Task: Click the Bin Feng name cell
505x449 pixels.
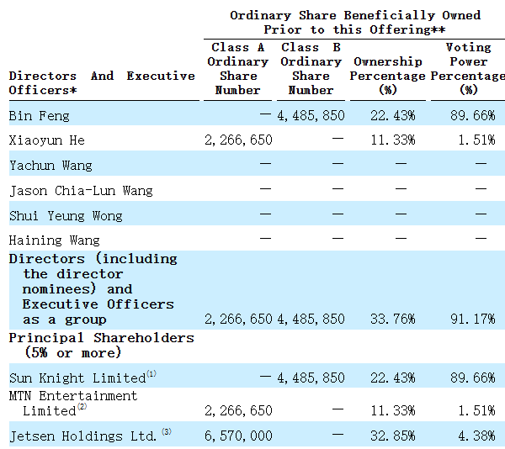Action: [40, 115]
